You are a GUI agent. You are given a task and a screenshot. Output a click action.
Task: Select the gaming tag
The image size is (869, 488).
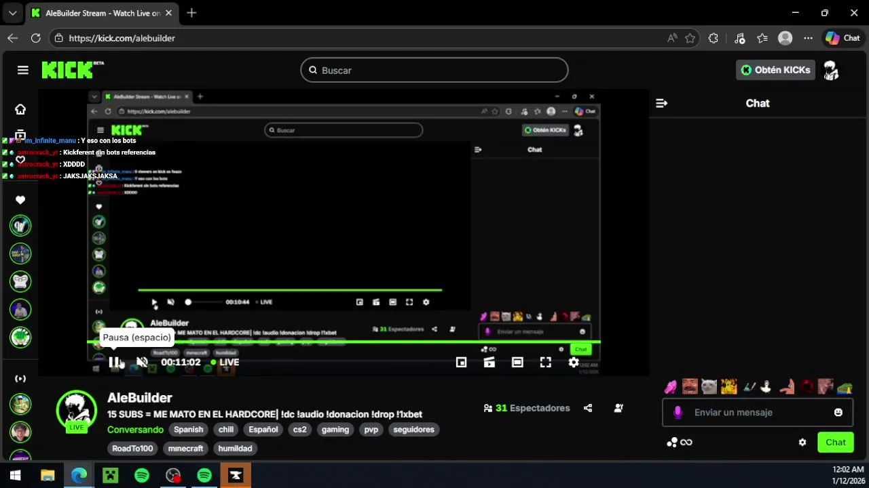335,430
